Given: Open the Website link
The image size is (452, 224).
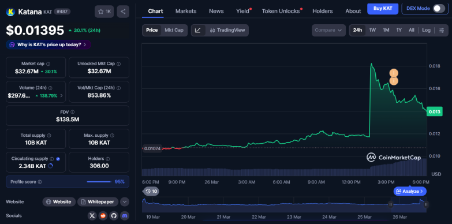Looking at the screenshot, I should point(59,202).
